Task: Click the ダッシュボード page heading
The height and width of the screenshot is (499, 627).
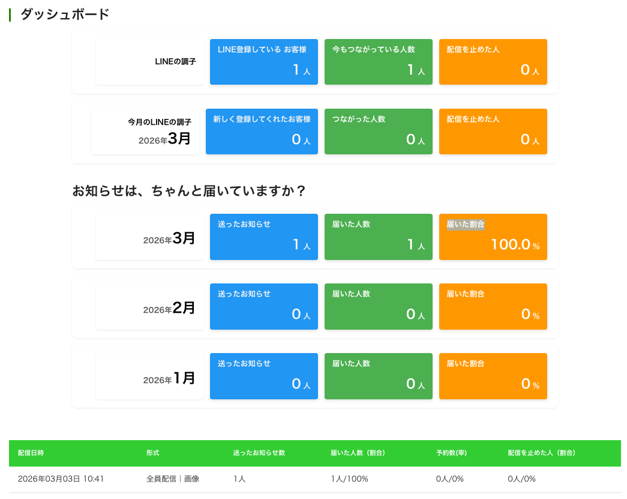Action: tap(65, 14)
